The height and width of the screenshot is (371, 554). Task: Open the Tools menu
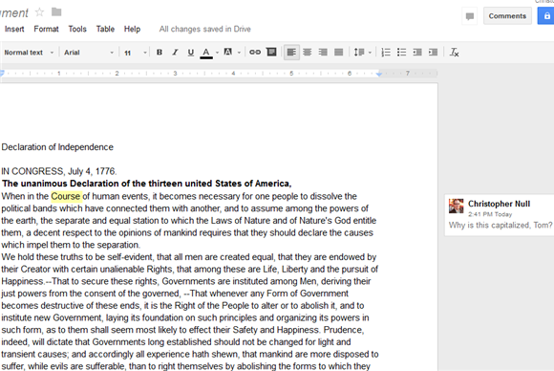coord(77,29)
